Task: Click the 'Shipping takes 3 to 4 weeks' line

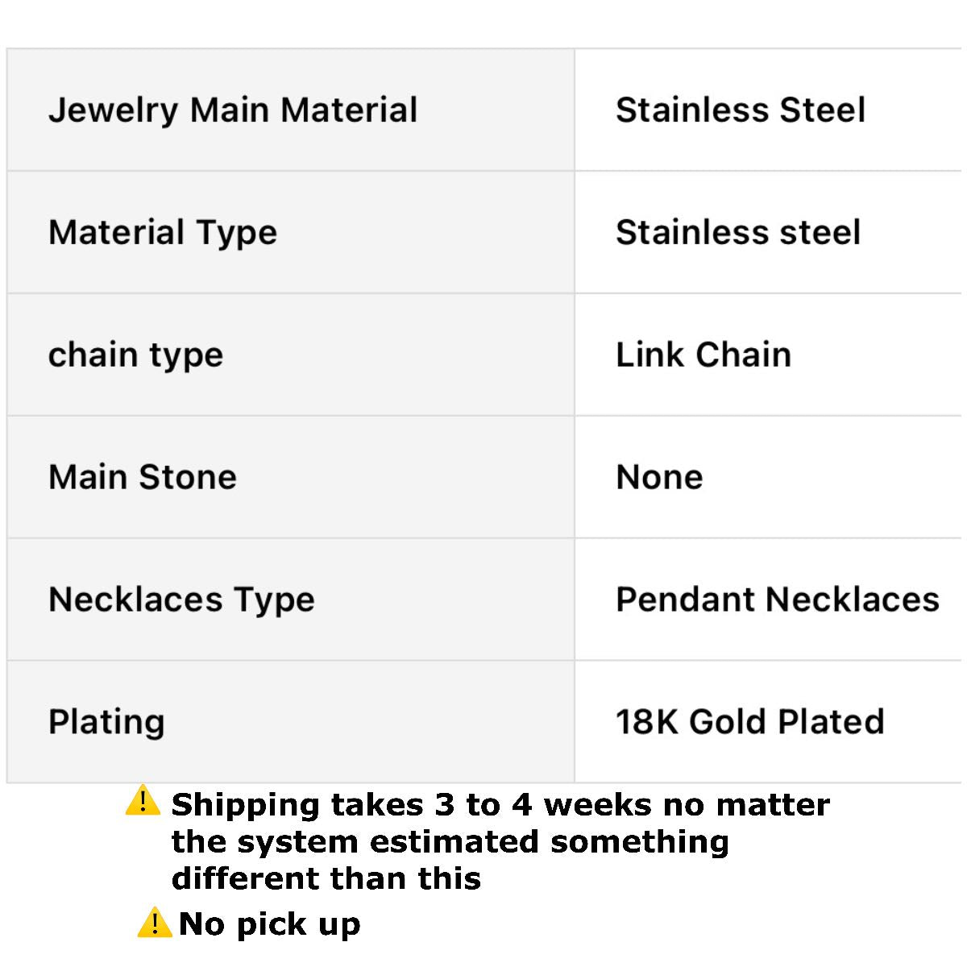Action: pos(500,804)
